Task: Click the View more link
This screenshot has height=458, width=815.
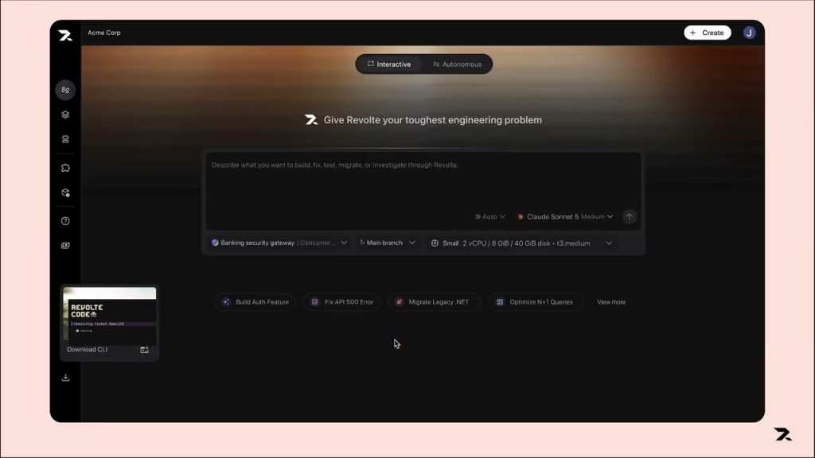Action: (610, 301)
